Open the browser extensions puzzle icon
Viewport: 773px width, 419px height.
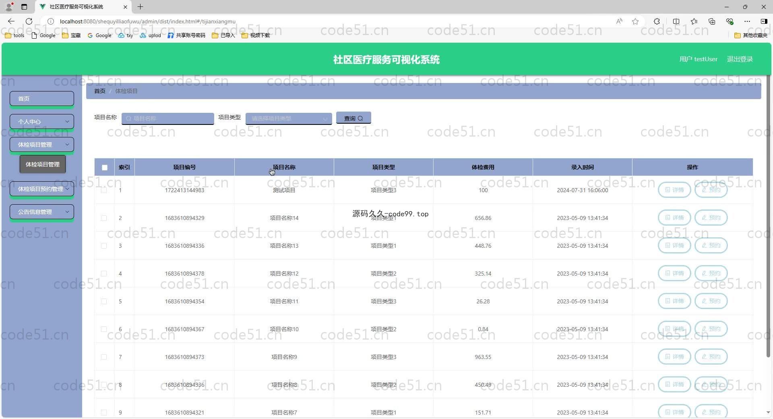[x=657, y=21]
